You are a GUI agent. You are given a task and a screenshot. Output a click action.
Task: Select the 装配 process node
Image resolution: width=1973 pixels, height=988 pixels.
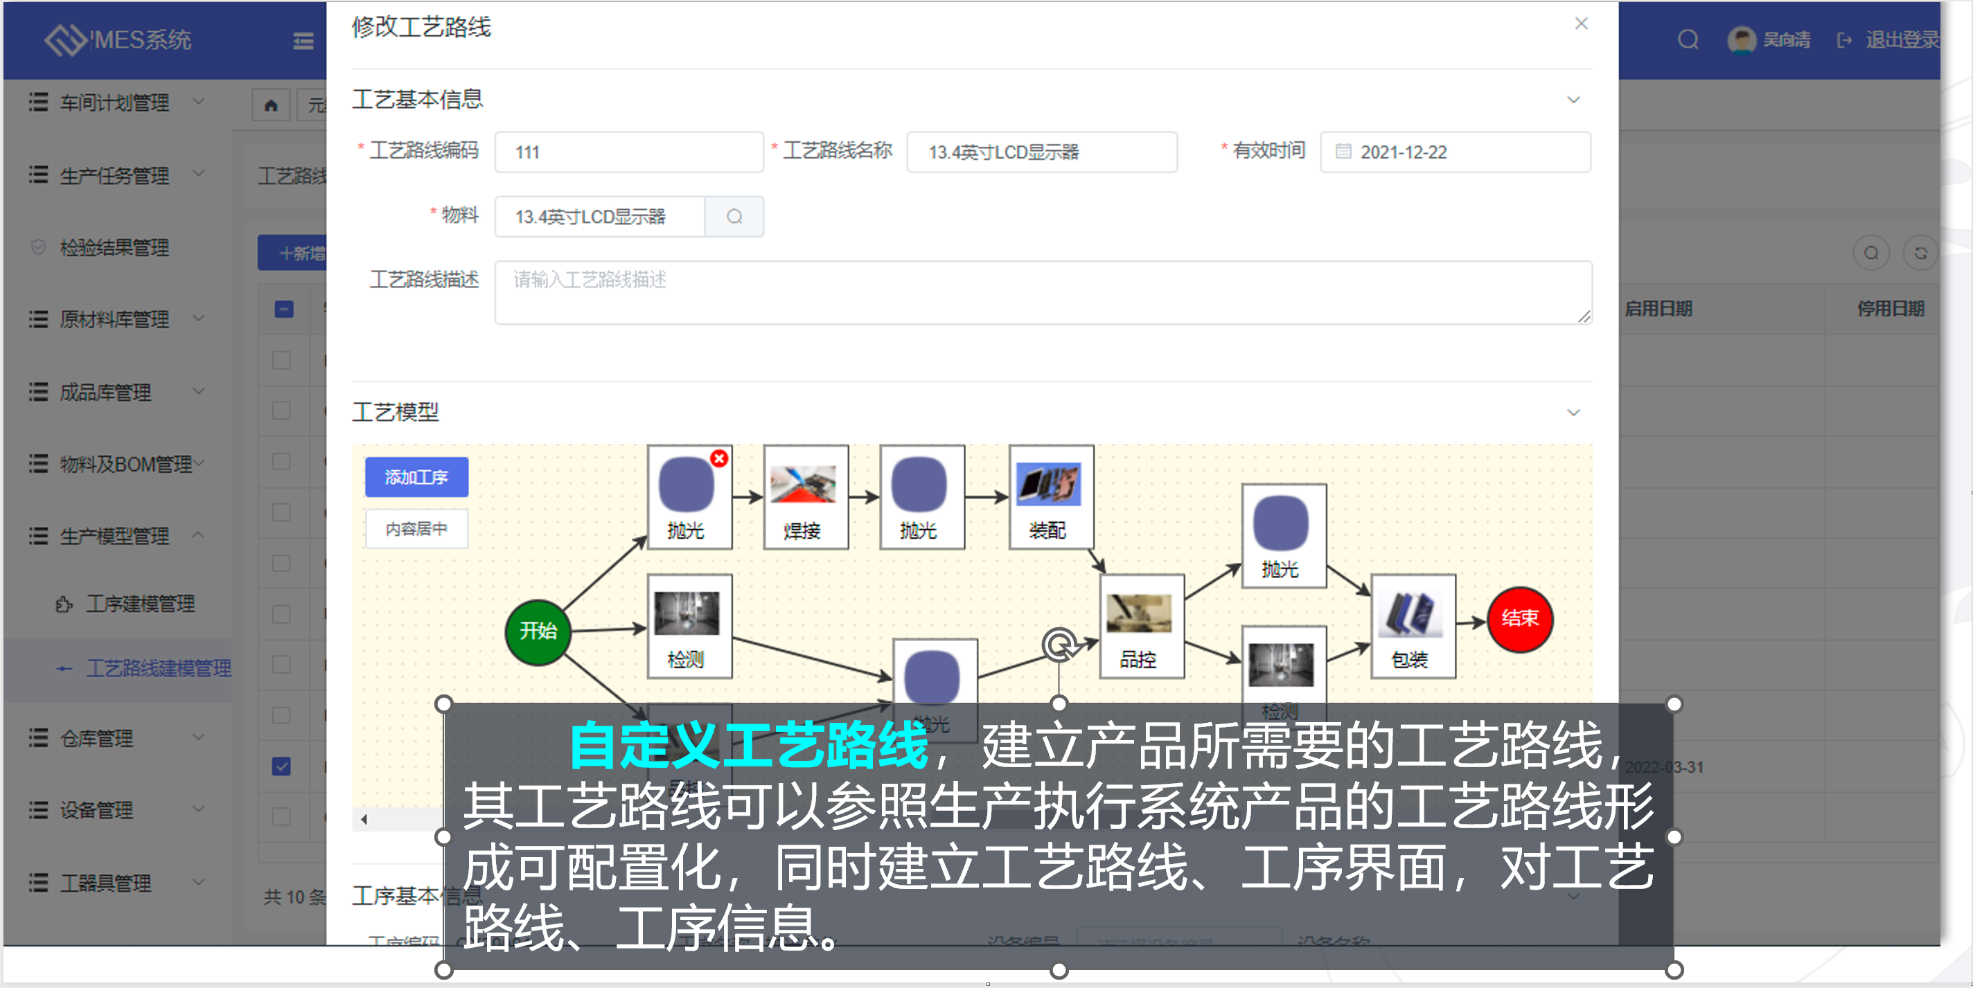[x=1051, y=497]
